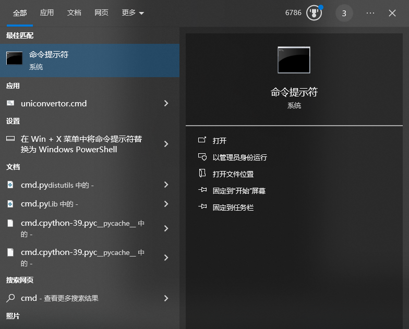Expand arrow for cmd.py in Lib

166,204
